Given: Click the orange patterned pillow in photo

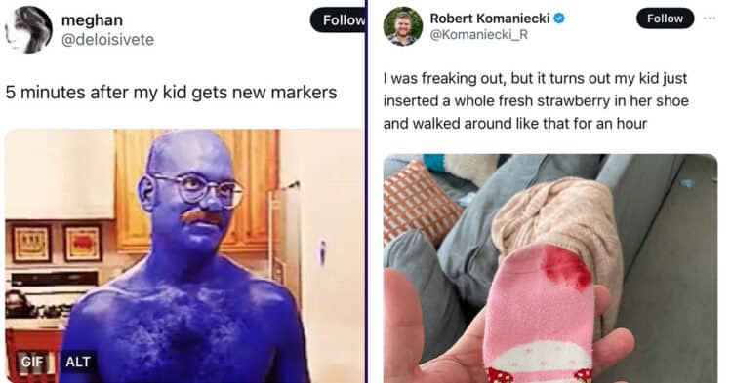Looking at the screenshot, I should (418, 202).
